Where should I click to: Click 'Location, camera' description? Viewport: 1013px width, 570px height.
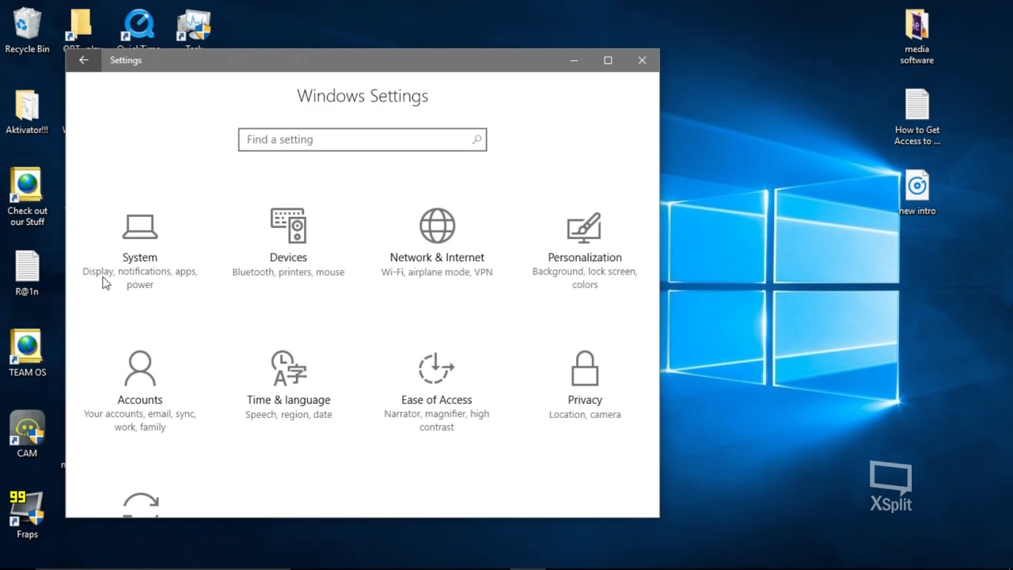(585, 415)
